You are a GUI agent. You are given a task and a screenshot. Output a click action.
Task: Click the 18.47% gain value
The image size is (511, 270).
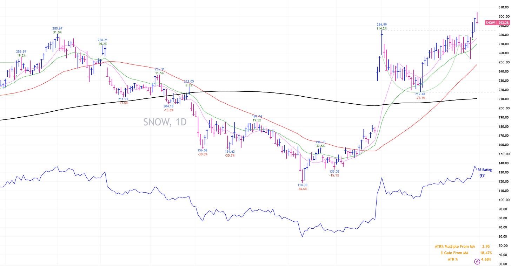486,253
